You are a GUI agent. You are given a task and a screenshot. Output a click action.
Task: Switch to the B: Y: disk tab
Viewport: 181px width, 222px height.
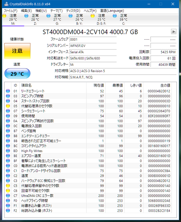(79, 19)
